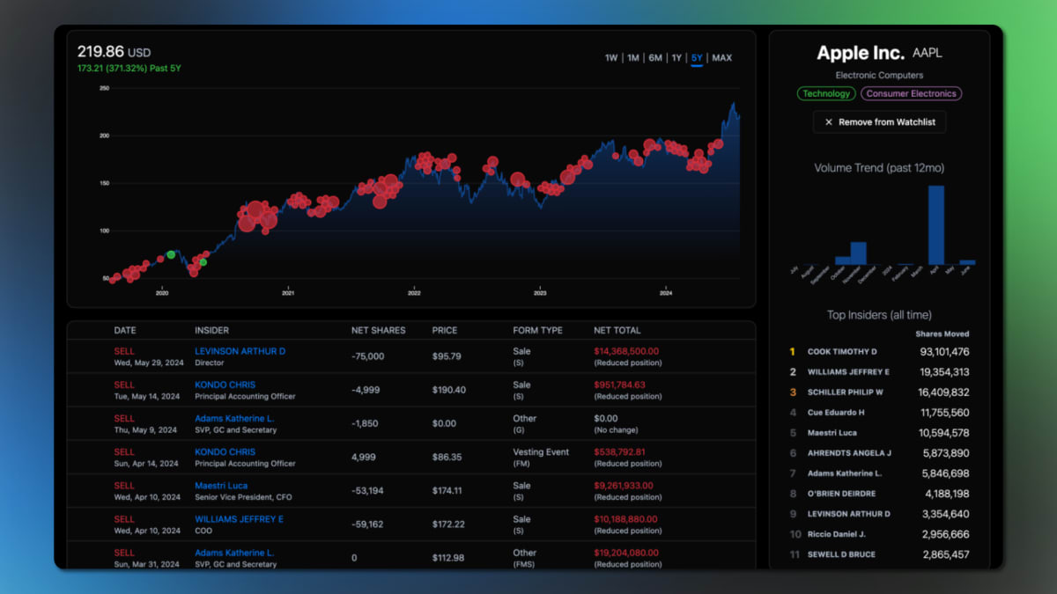Viewport: 1057px width, 594px height.
Task: Select the 1W time range
Action: click(x=611, y=58)
